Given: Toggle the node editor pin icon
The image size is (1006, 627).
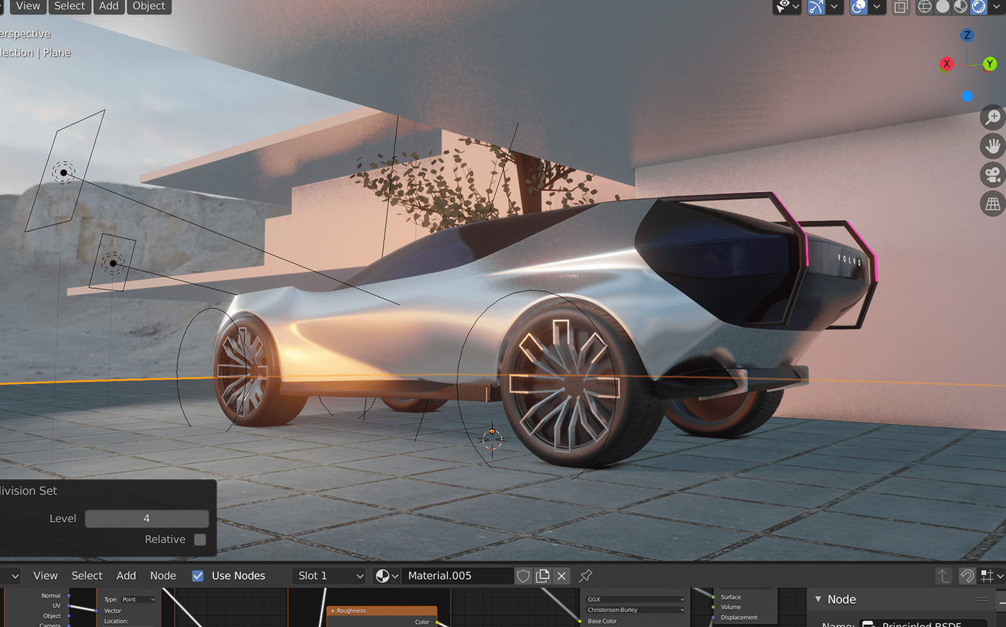Looking at the screenshot, I should [x=586, y=576].
